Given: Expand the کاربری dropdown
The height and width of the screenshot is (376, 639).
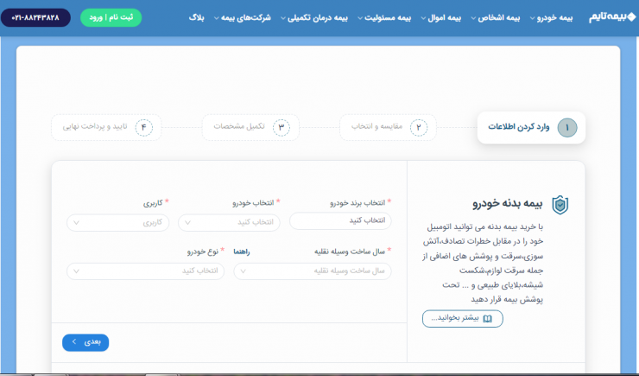Looking at the screenshot, I should (117, 223).
